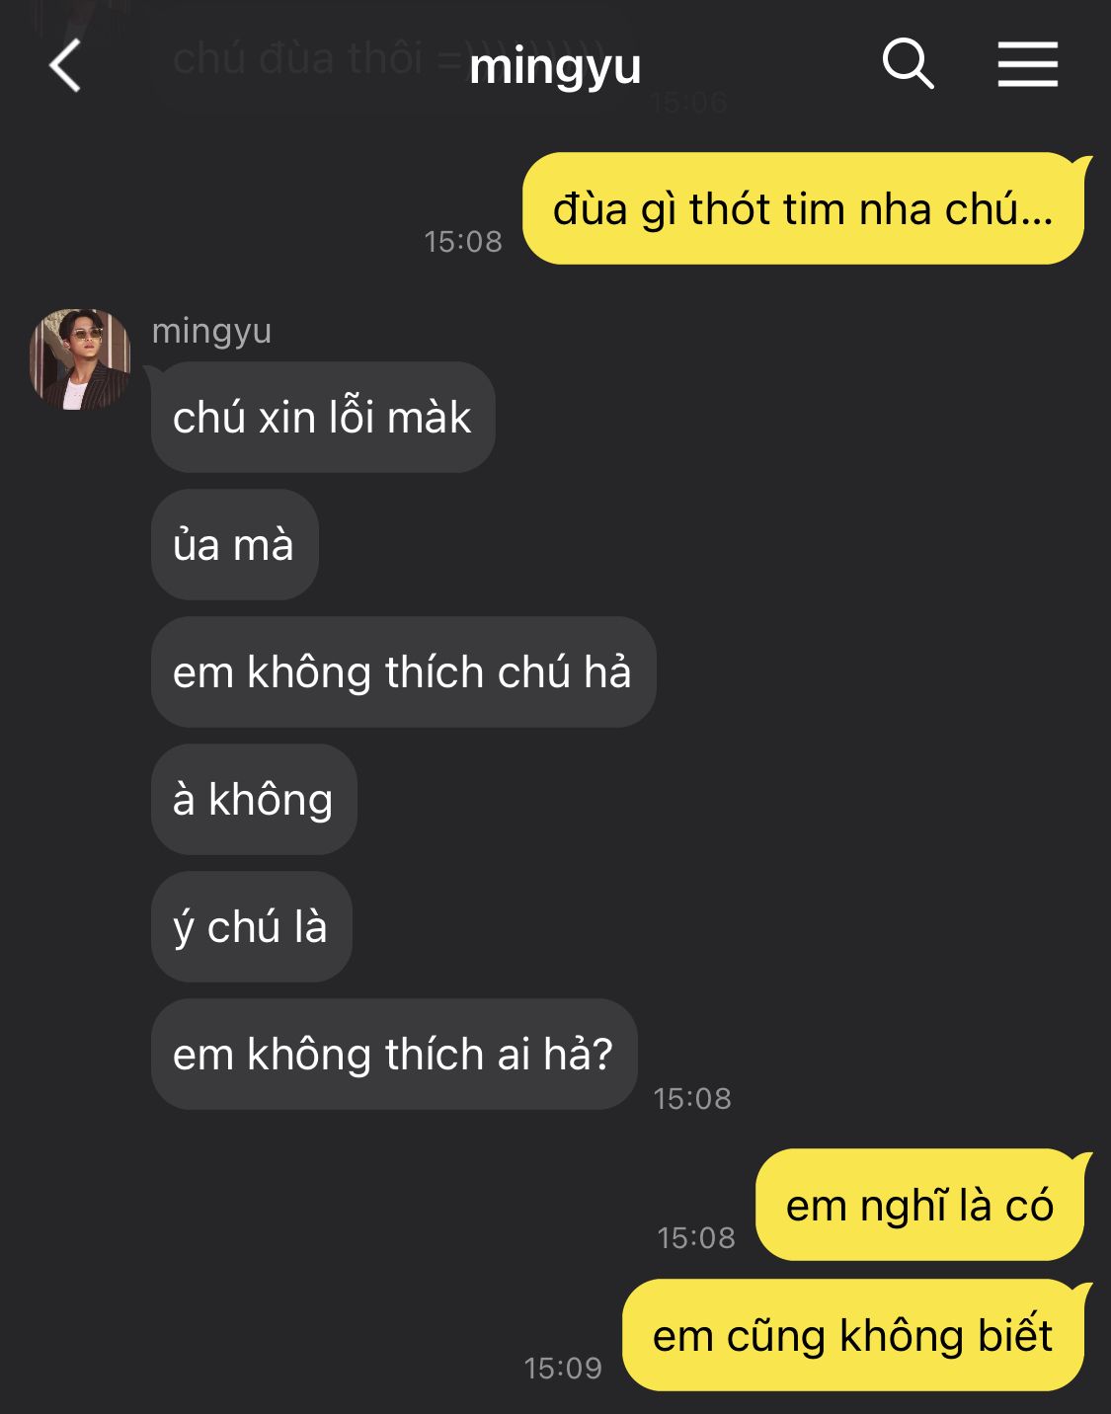Select yellow bubble 'em cũng không biết'
Image resolution: width=1111 pixels, height=1414 pixels.
853,1335
